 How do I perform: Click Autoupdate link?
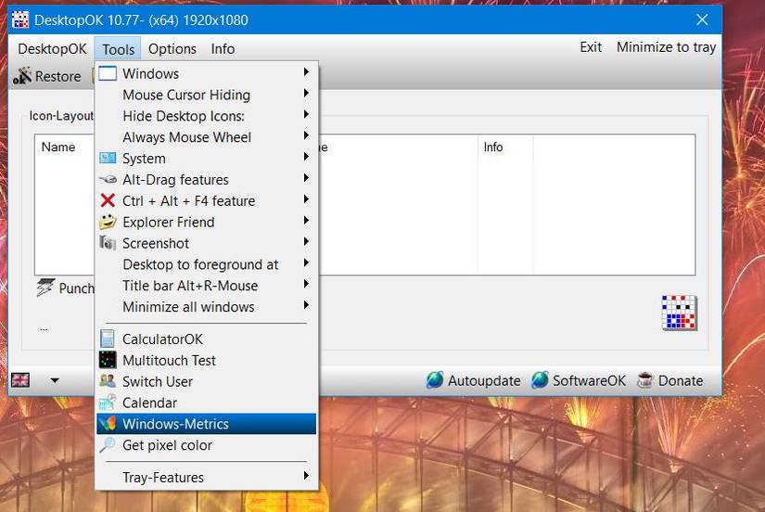pos(484,380)
